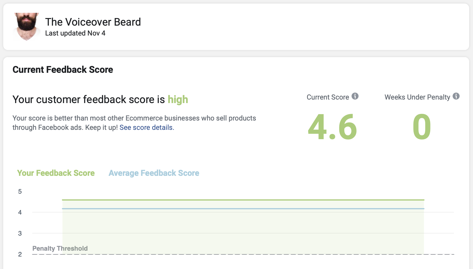
Task: Click the Last updated Nov 4 text
Action: click(x=75, y=33)
